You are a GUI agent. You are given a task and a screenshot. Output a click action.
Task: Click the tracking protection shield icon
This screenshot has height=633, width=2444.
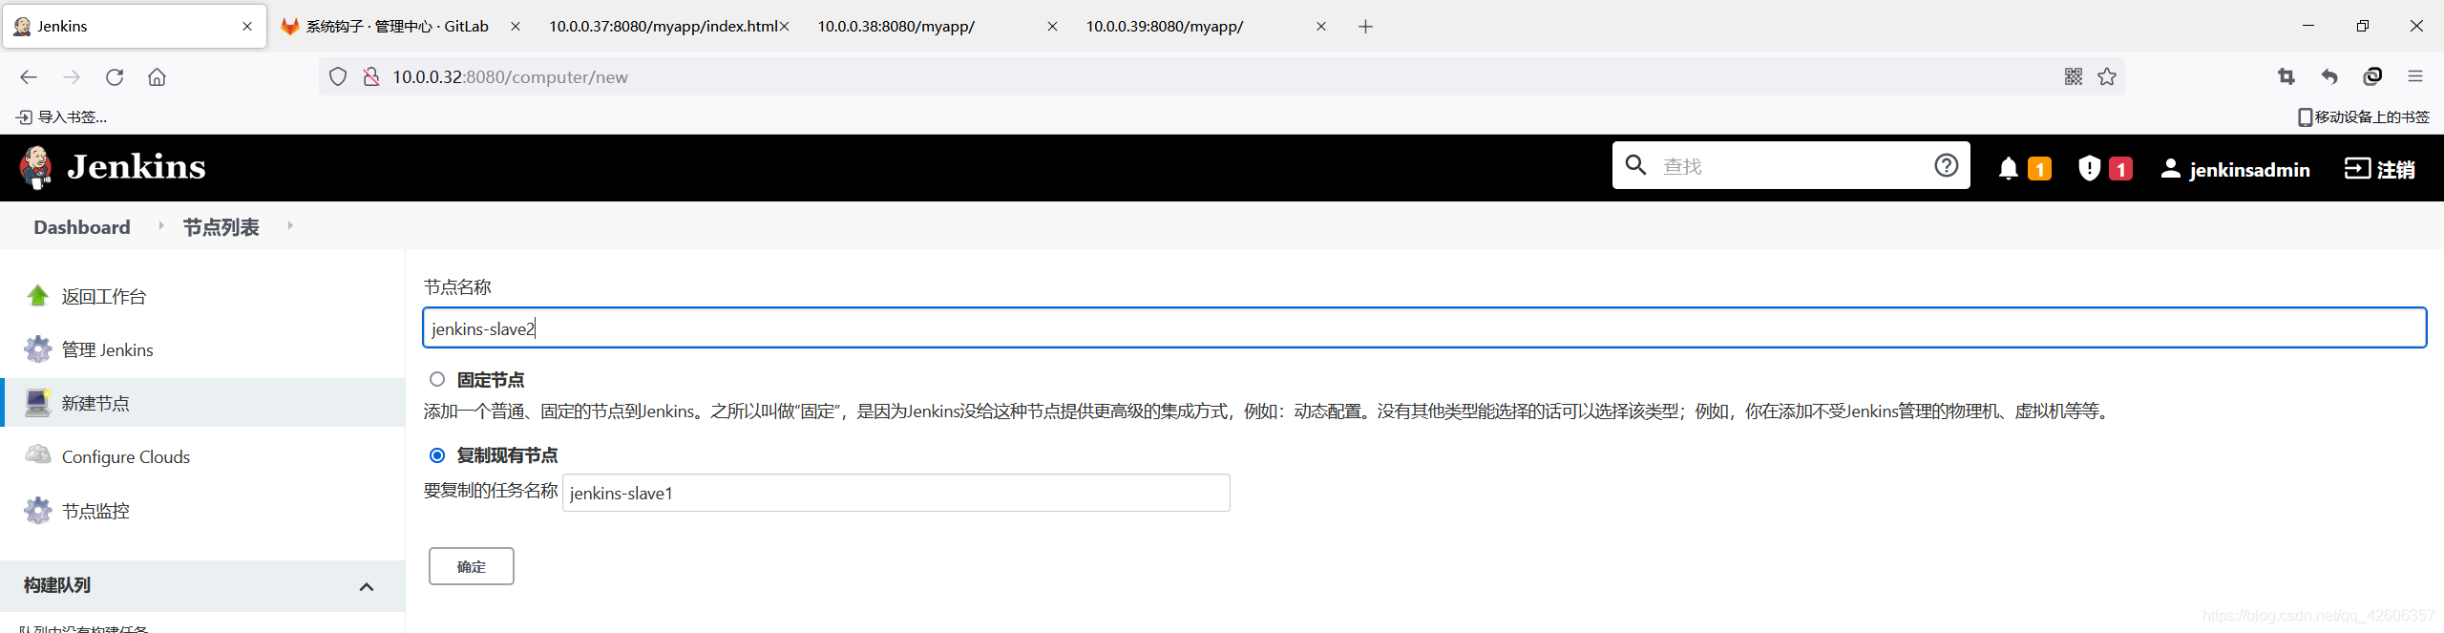click(x=338, y=77)
